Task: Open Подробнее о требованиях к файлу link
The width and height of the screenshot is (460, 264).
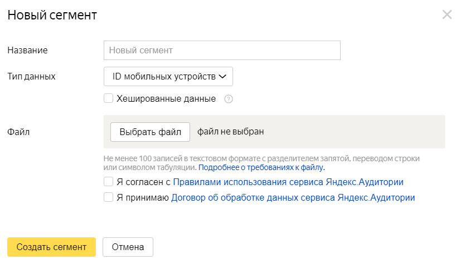Action: [262, 167]
